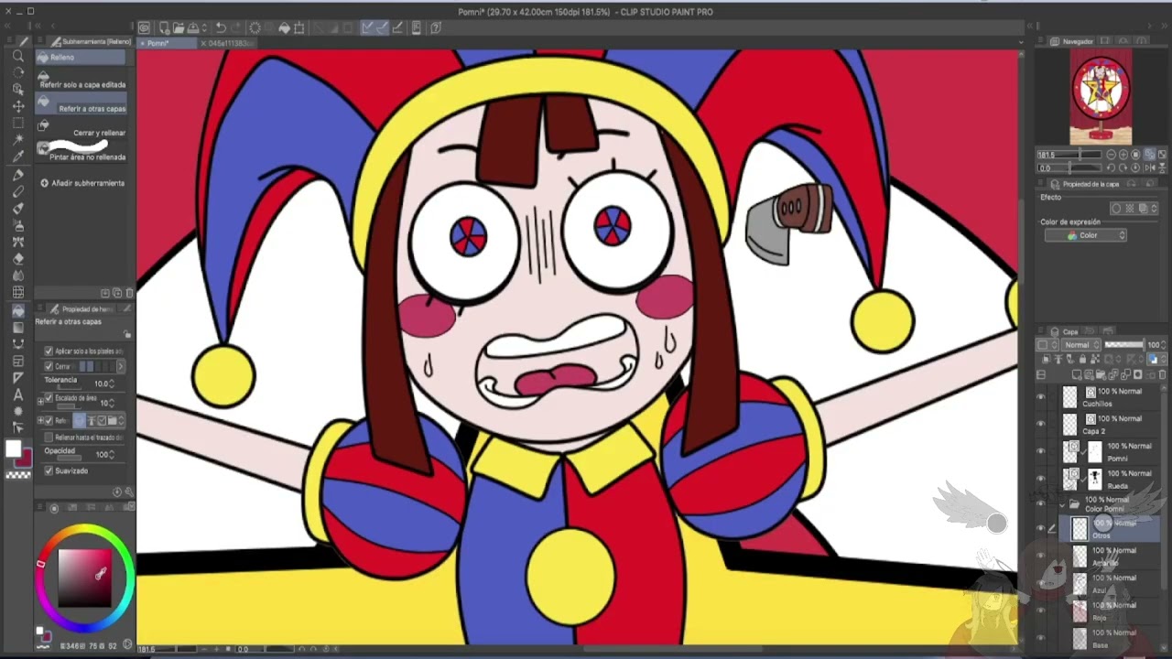Toggle the 'Cerrar' gap checkbox
The width and height of the screenshot is (1172, 659).
coord(49,366)
